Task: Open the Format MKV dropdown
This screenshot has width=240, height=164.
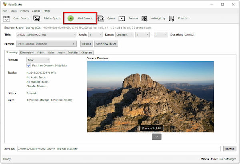Action: [x=38, y=59]
